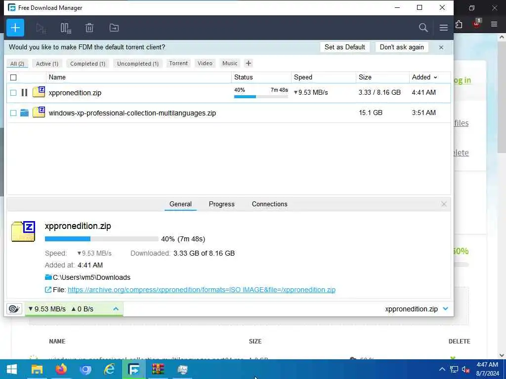The height and width of the screenshot is (379, 506).
Task: Switch to the Connections details tab
Action: point(269,204)
